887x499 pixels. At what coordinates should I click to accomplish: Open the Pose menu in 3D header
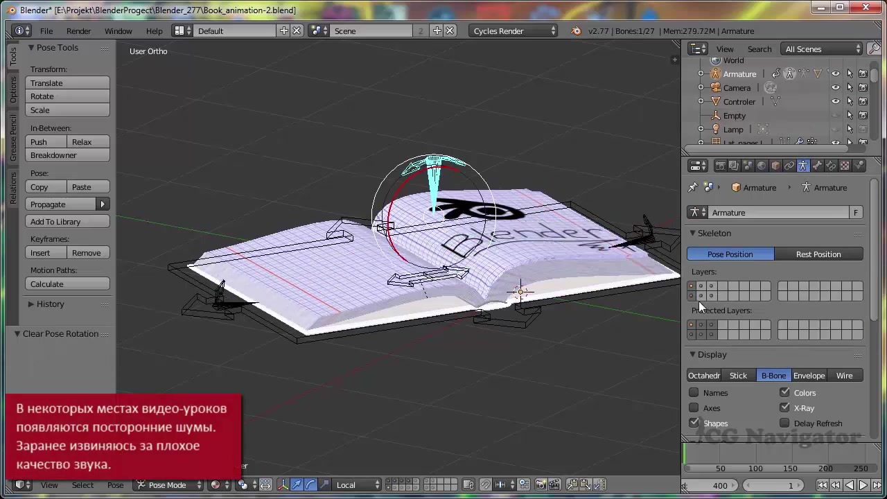pyautogui.click(x=116, y=484)
